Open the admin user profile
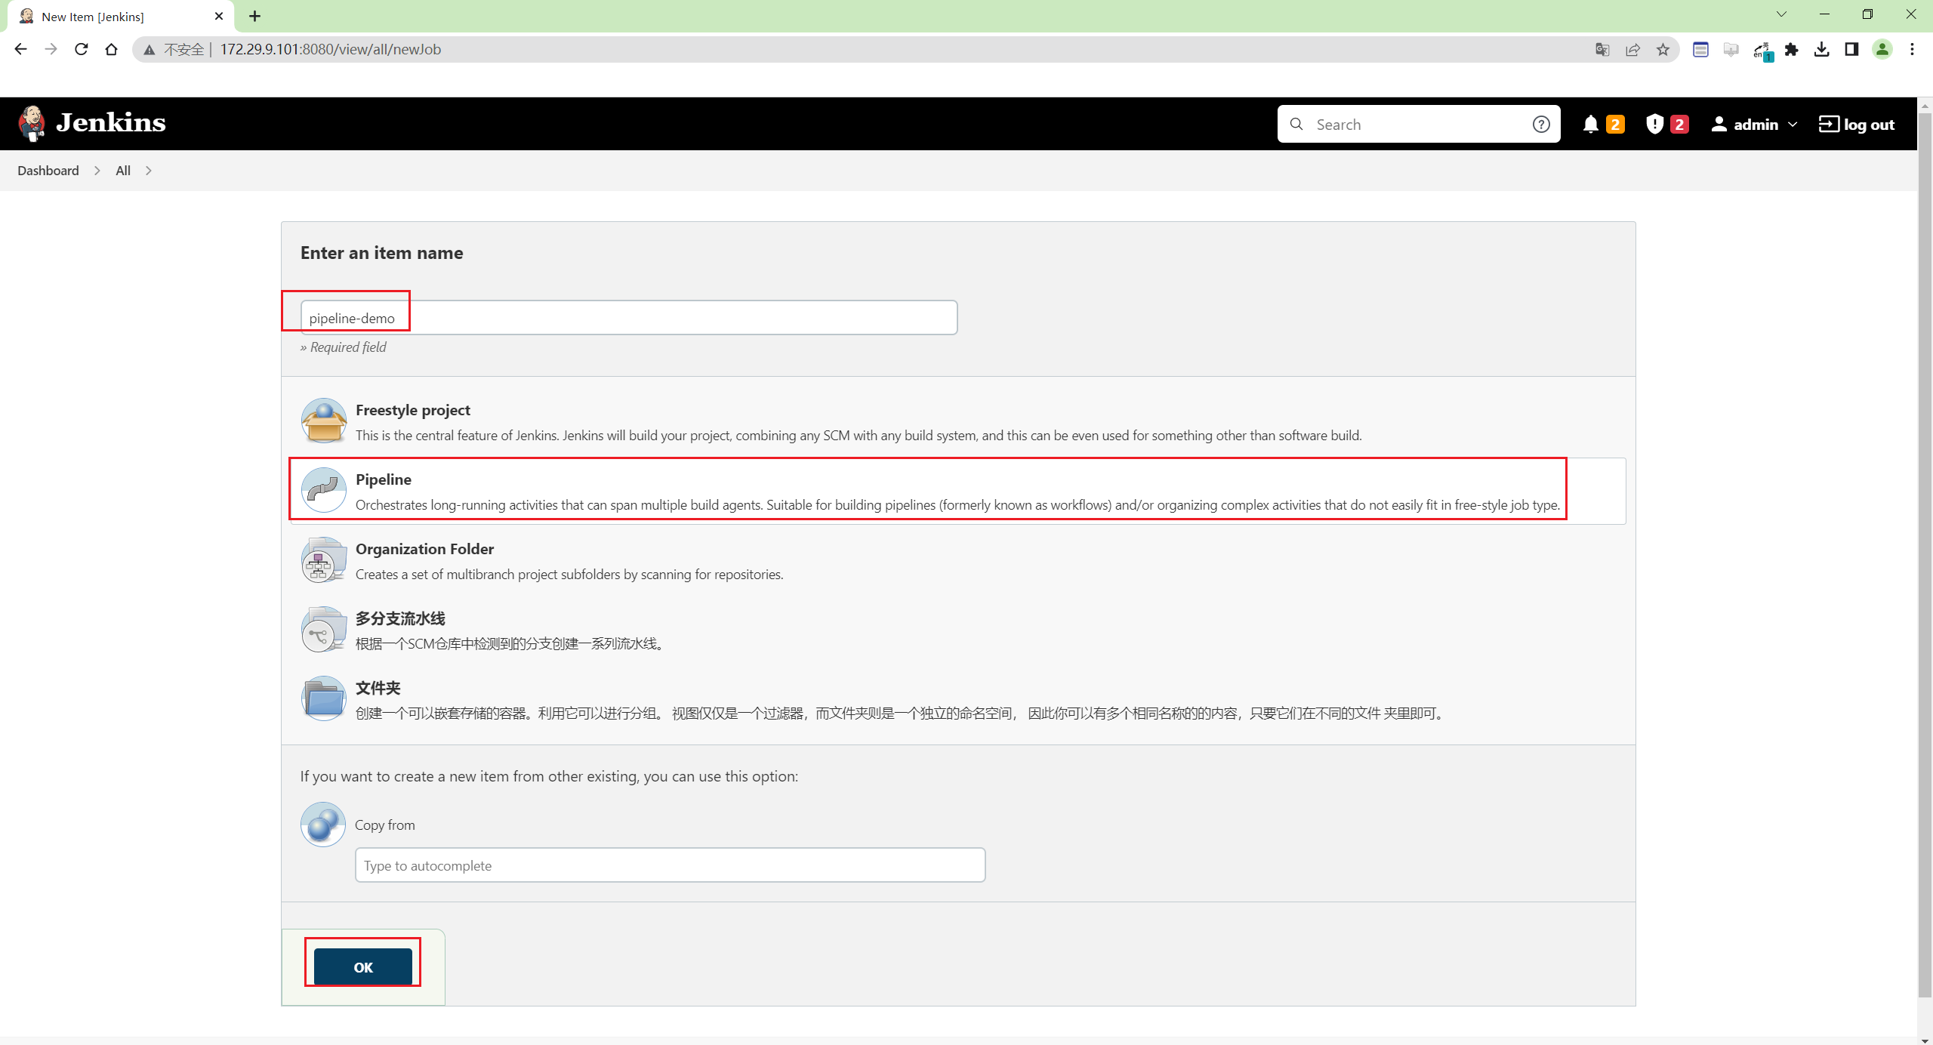This screenshot has width=1933, height=1045. tap(1744, 125)
